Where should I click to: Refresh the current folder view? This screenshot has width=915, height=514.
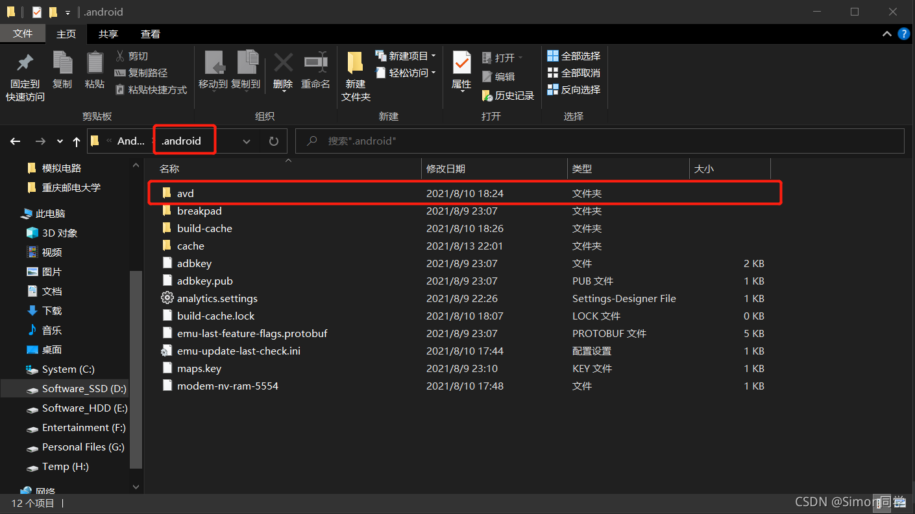coord(274,141)
